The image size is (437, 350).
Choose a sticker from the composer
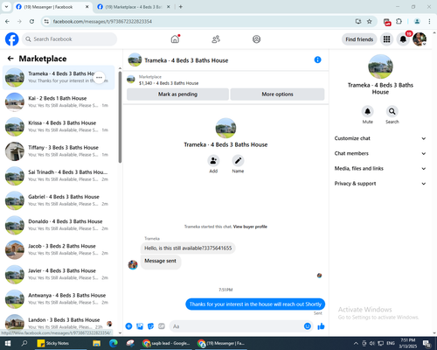150,326
